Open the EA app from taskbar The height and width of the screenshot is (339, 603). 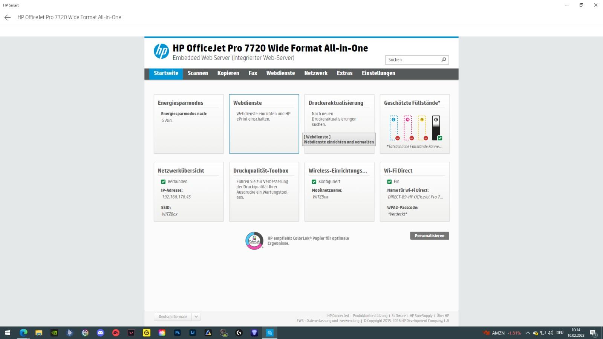116,333
